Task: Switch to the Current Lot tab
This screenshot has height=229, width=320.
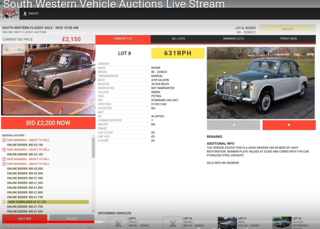Action: tap(123, 39)
